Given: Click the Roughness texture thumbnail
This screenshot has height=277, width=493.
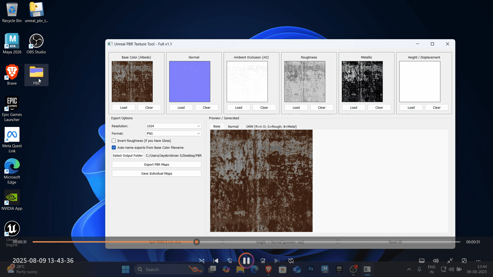Looking at the screenshot, I should point(305,82).
